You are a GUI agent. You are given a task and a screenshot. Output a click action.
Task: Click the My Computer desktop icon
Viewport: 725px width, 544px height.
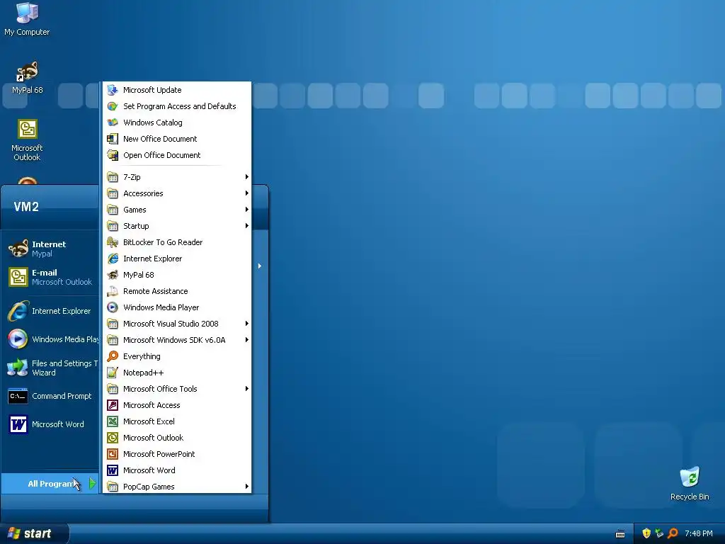tap(27, 19)
